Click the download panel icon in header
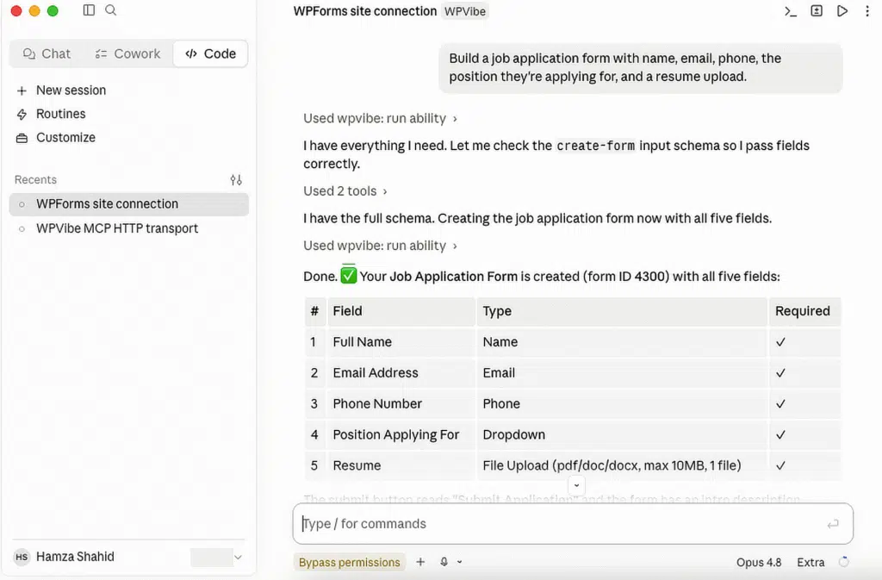The width and height of the screenshot is (882, 580). pyautogui.click(x=817, y=10)
